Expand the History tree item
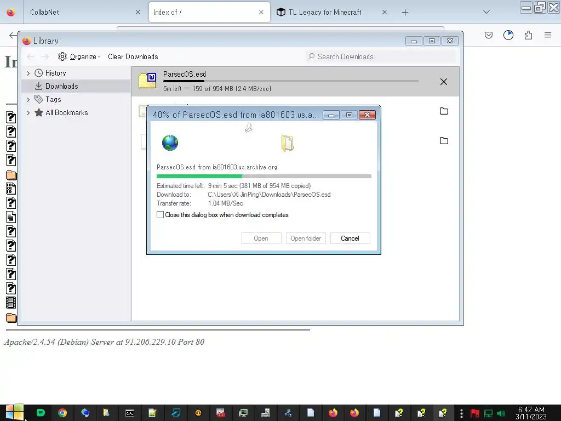The width and height of the screenshot is (561, 421). [28, 73]
